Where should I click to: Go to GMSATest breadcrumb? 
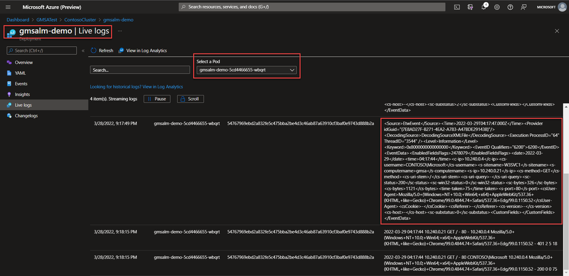click(47, 20)
